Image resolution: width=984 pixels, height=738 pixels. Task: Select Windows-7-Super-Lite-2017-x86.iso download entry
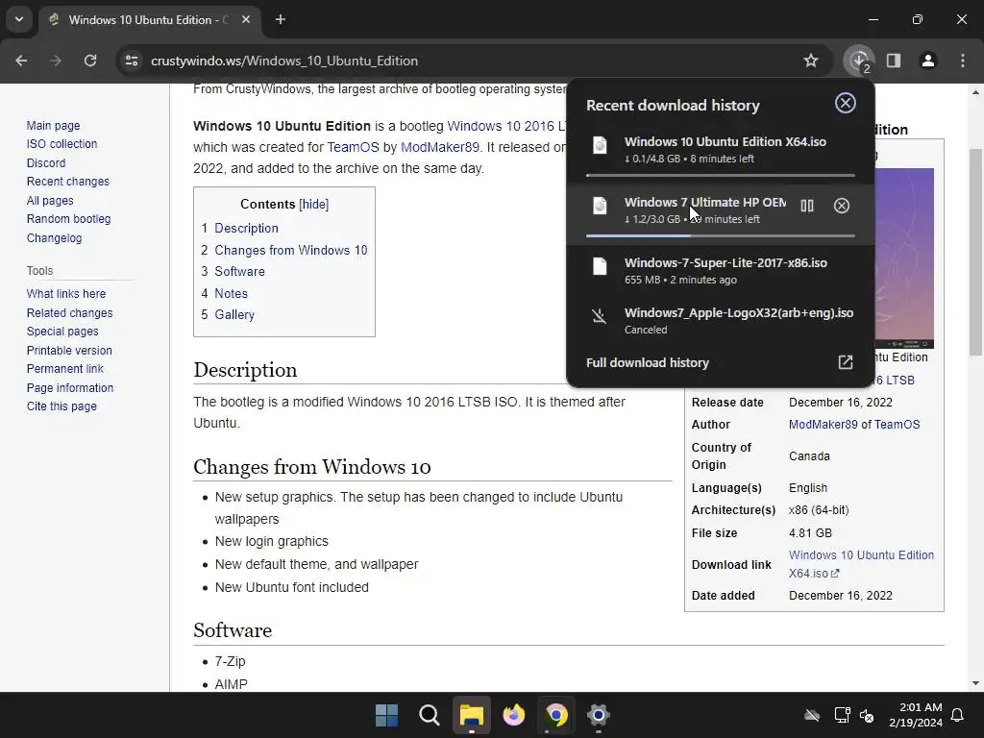tap(720, 270)
